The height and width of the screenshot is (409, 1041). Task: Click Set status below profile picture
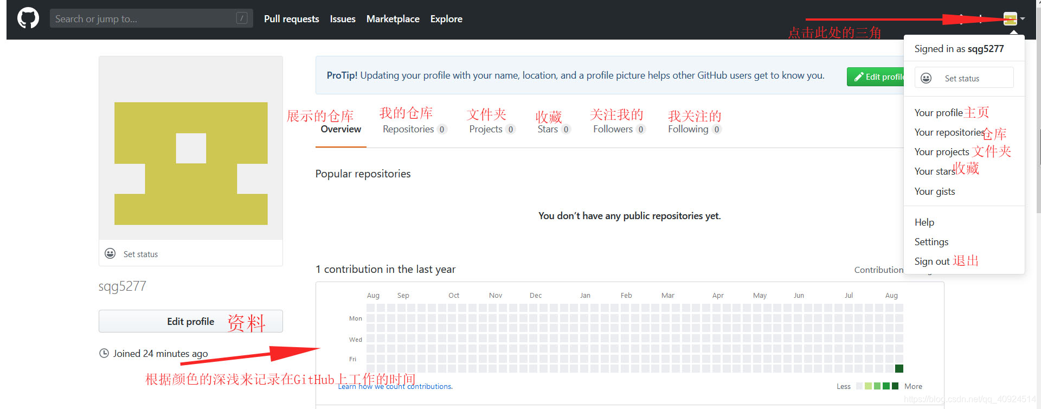click(x=140, y=254)
